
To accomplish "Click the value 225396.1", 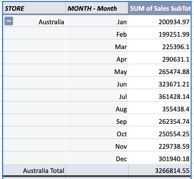I will click(176, 47).
